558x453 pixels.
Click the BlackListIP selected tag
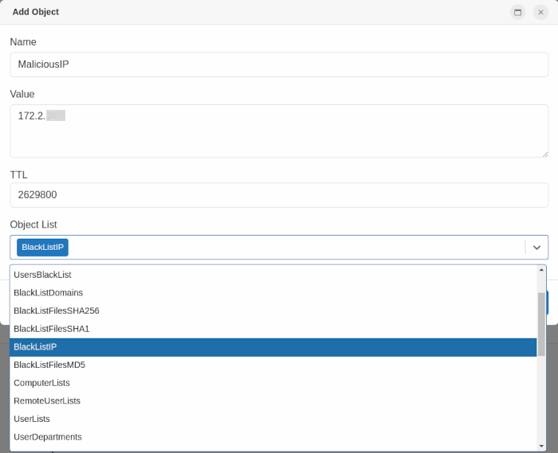click(x=42, y=248)
